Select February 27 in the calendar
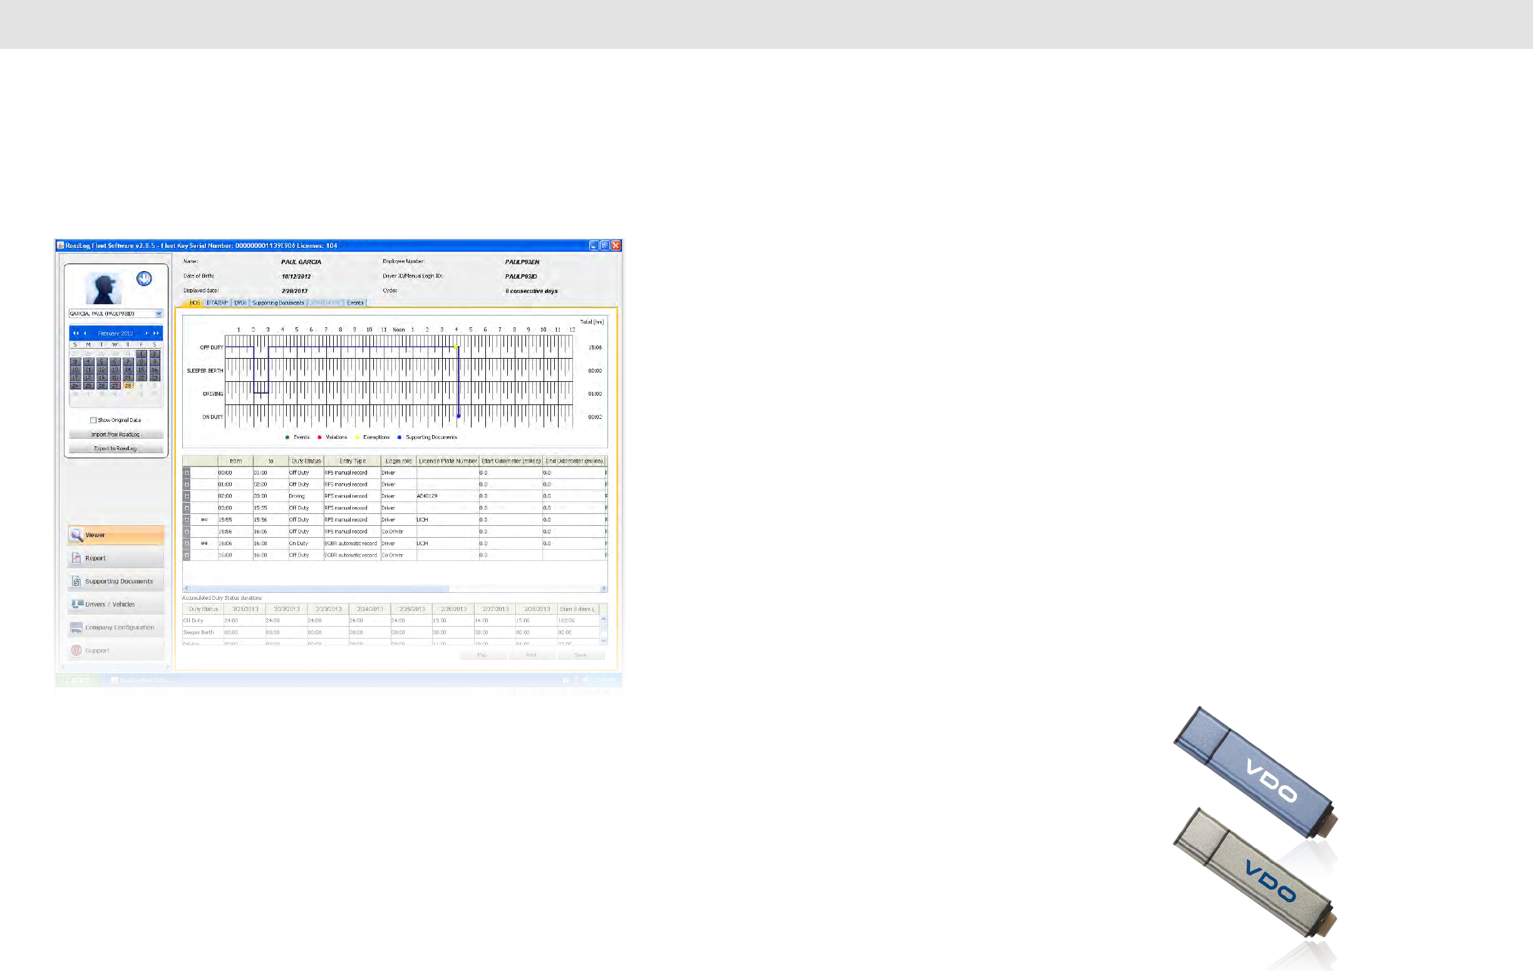This screenshot has width=1533, height=971. pos(115,386)
